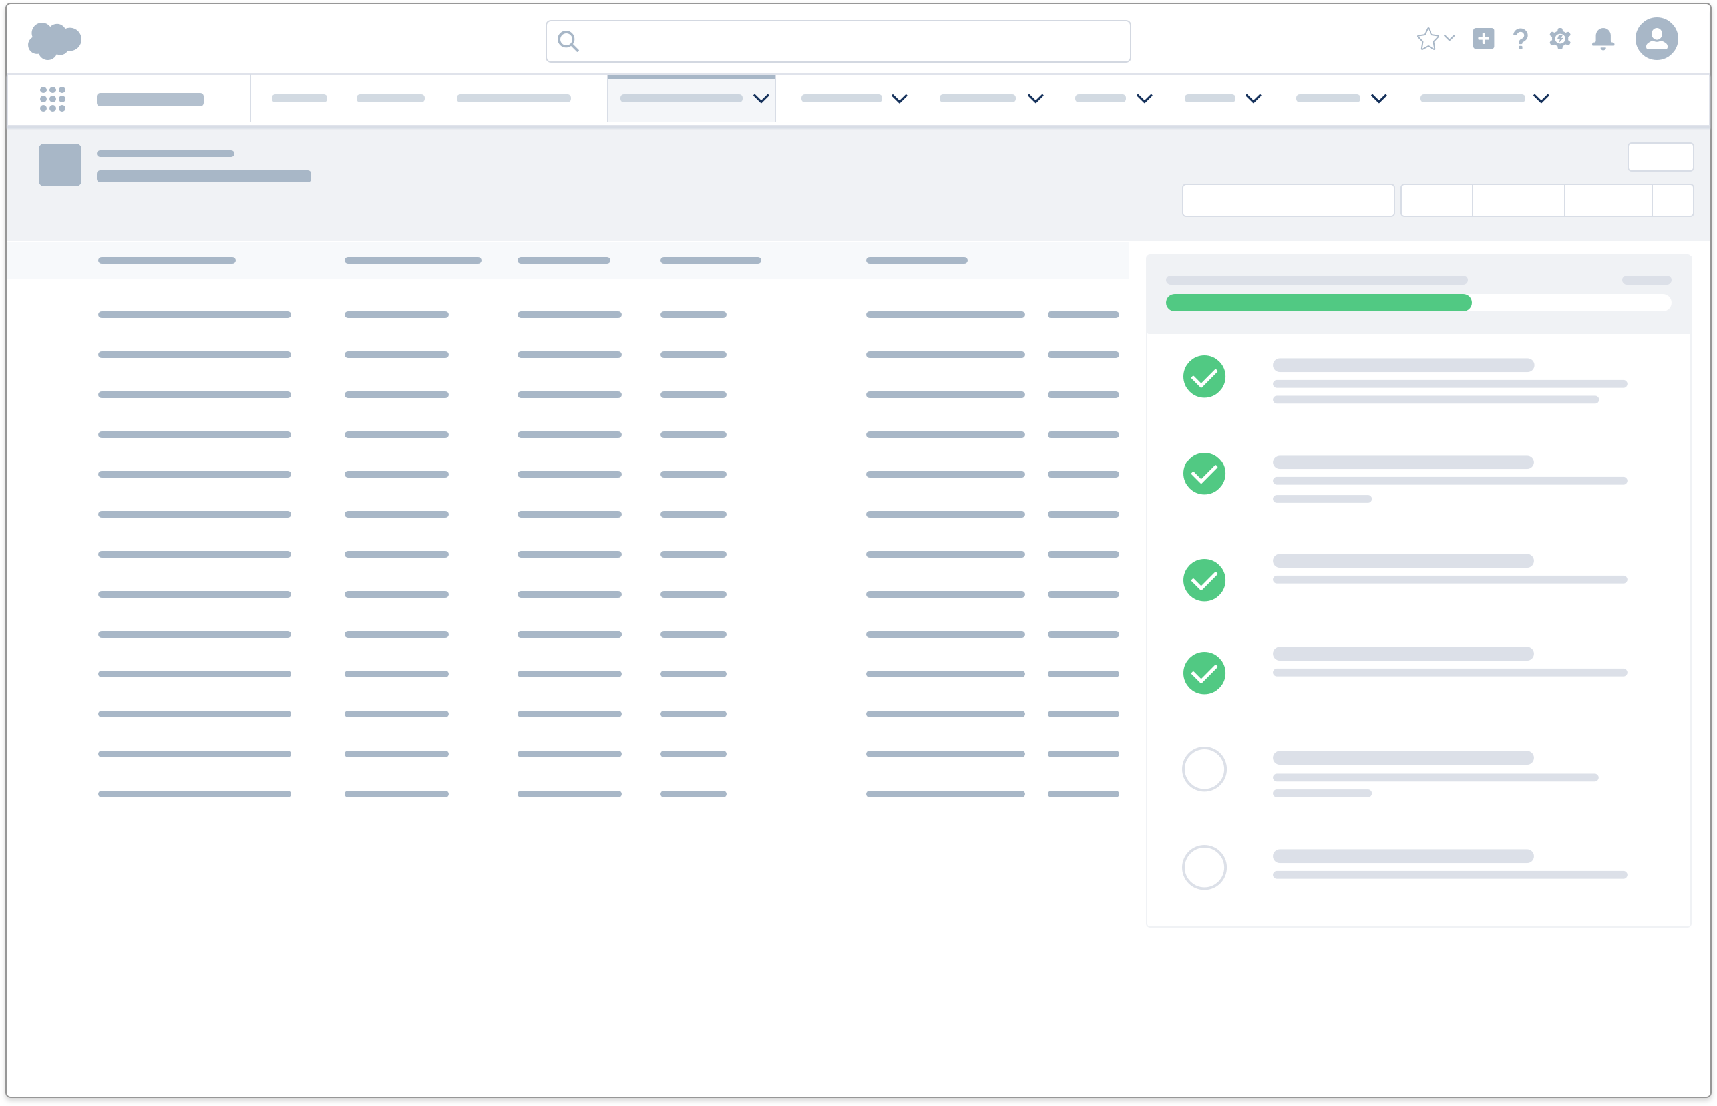Open global actions with the plus icon
Image resolution: width=1717 pixels, height=1106 pixels.
(1484, 39)
